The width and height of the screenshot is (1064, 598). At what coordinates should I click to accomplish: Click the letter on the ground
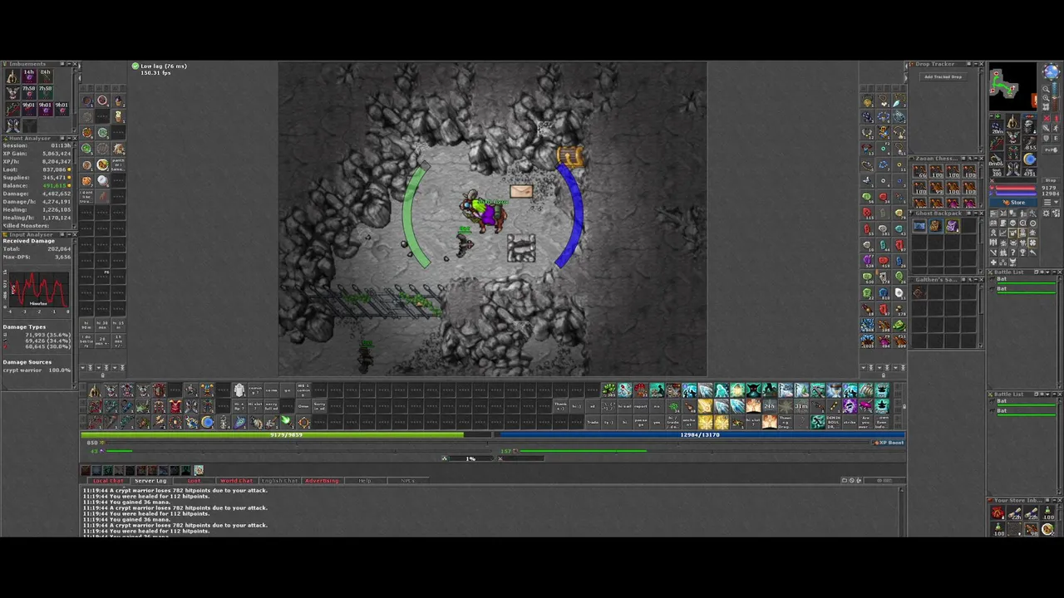[521, 192]
